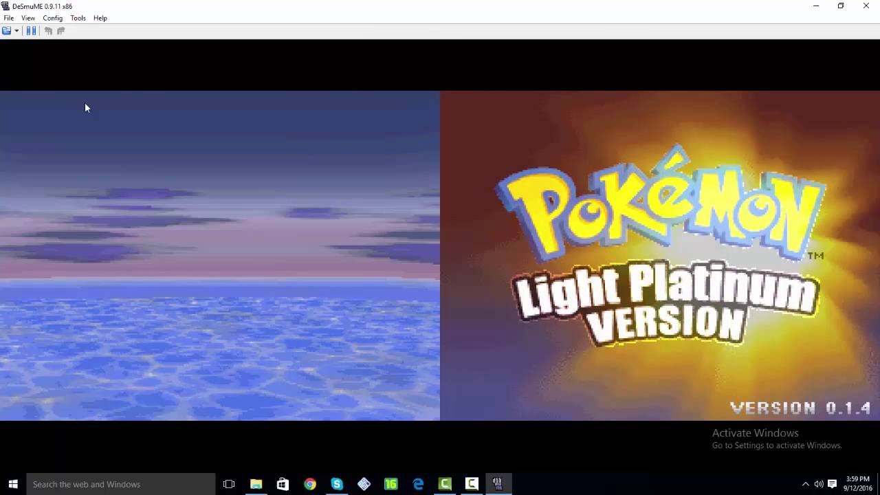
Task: Click the volume speaker tray icon
Action: pos(819,484)
